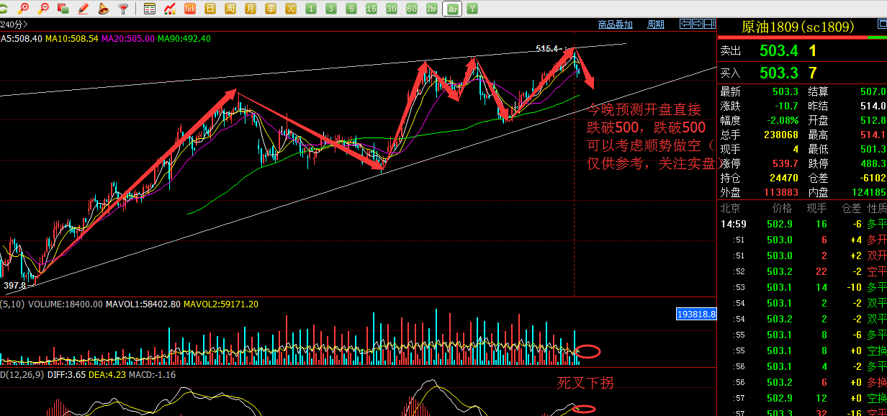This screenshot has height=416, width=887.
Task: Click the MA5:508.40 indicator label
Action: click(21, 38)
